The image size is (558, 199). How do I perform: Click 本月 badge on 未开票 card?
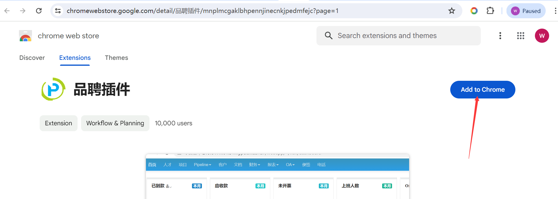tap(324, 186)
